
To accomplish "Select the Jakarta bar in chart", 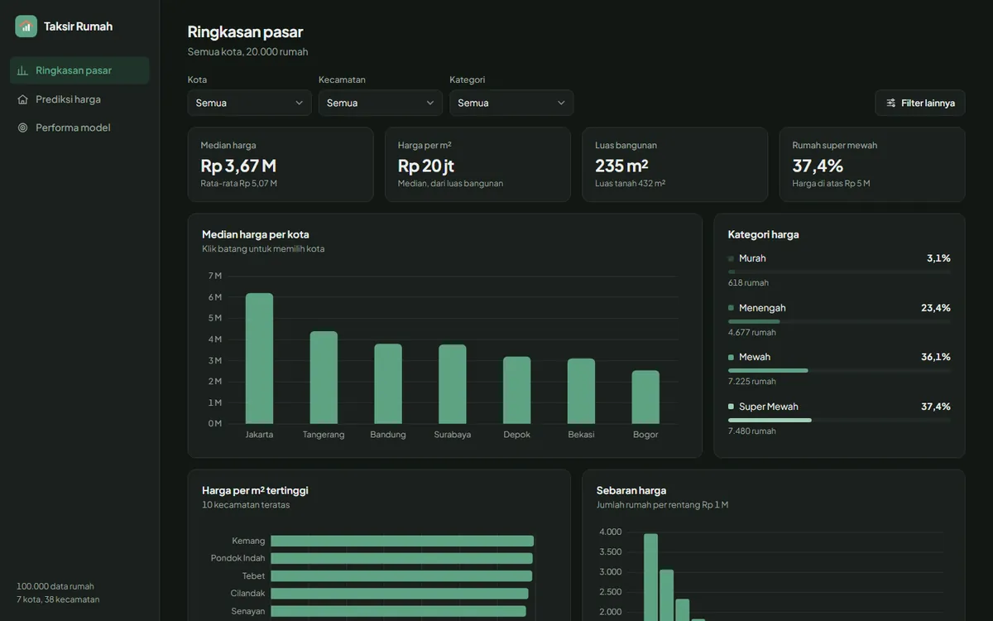I will (259, 359).
